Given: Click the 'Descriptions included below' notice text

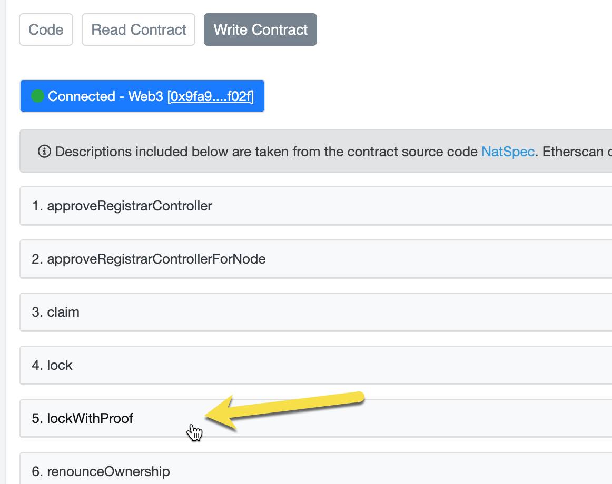Looking at the screenshot, I should [158, 152].
